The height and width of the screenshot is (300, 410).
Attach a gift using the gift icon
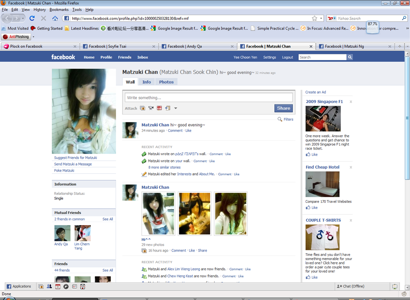[x=159, y=108]
